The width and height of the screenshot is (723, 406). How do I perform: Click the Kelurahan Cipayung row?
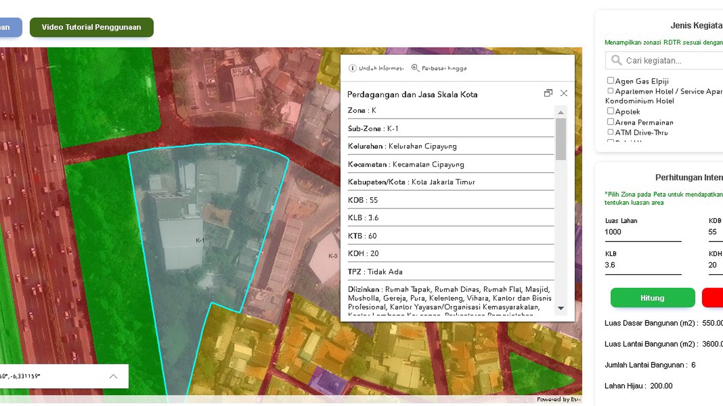pos(451,146)
